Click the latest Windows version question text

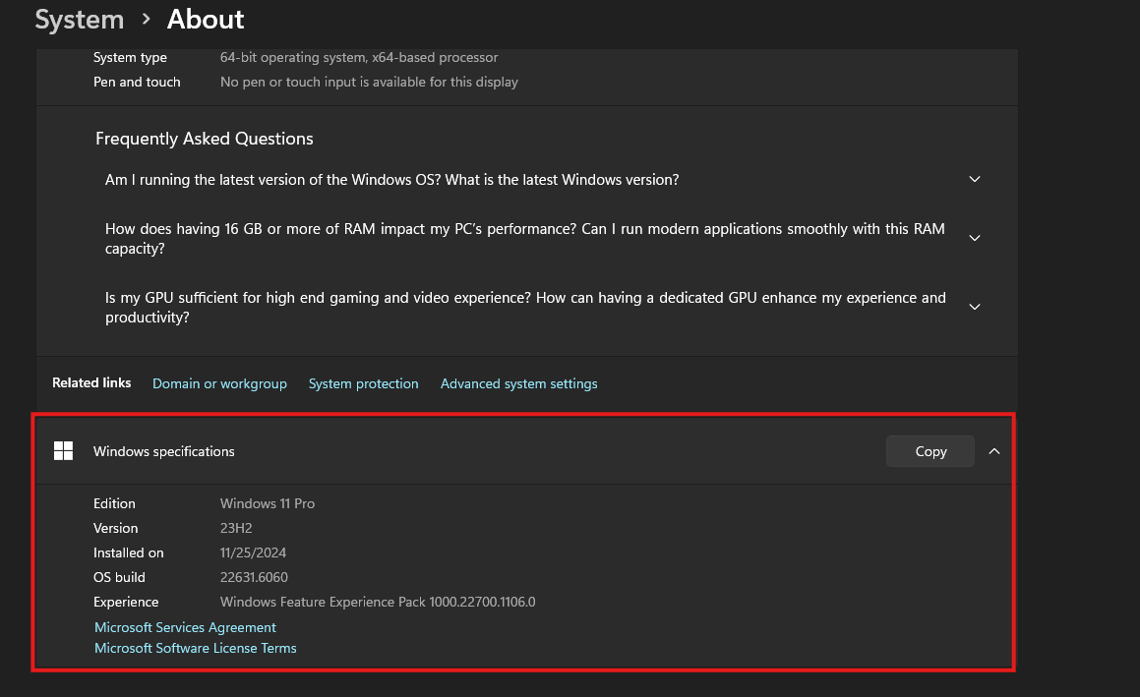pos(391,180)
